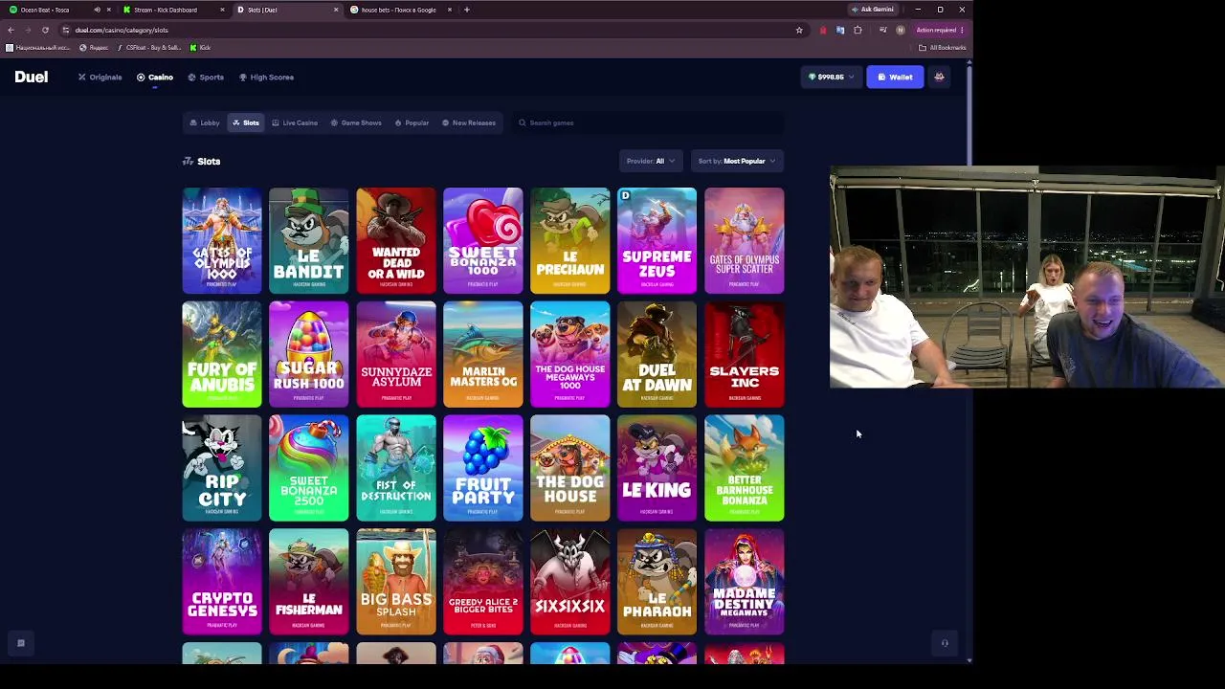Select the Slots category tab
This screenshot has height=689, width=1225.
pyautogui.click(x=245, y=122)
